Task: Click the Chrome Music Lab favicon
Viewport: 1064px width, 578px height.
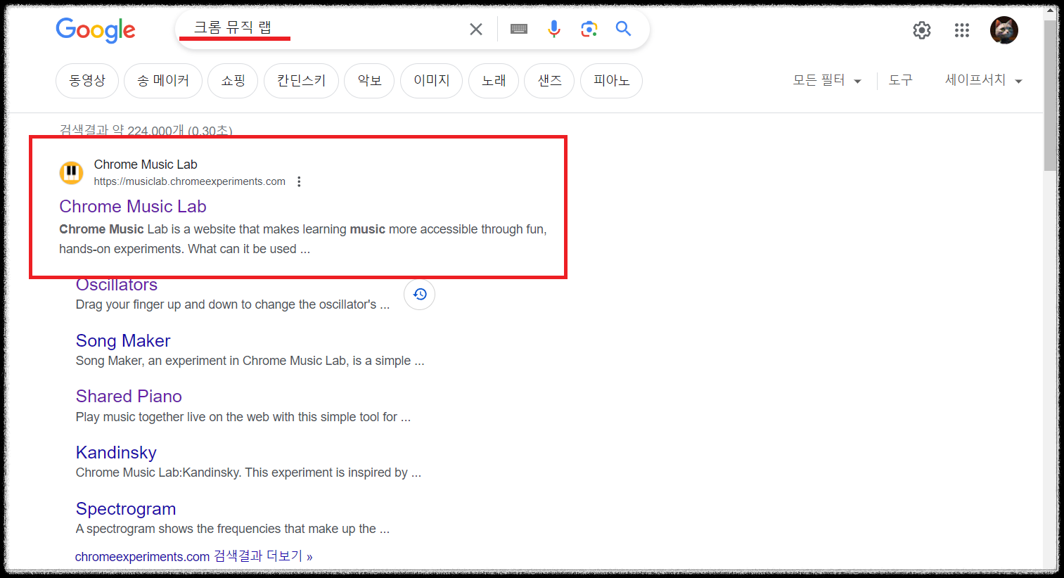Action: click(71, 172)
